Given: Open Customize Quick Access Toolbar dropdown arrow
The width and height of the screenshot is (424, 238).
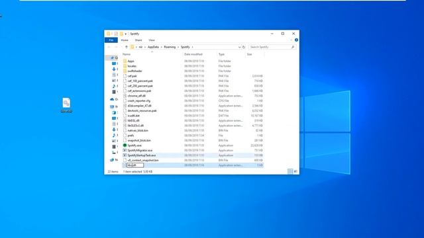Looking at the screenshot, I should 126,34.
